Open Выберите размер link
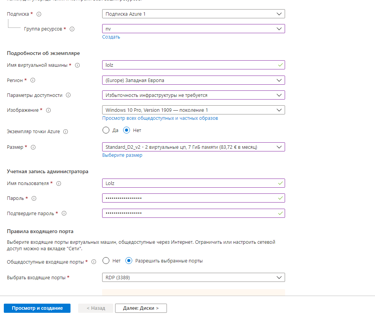This screenshot has width=375, height=317. (x=122, y=155)
